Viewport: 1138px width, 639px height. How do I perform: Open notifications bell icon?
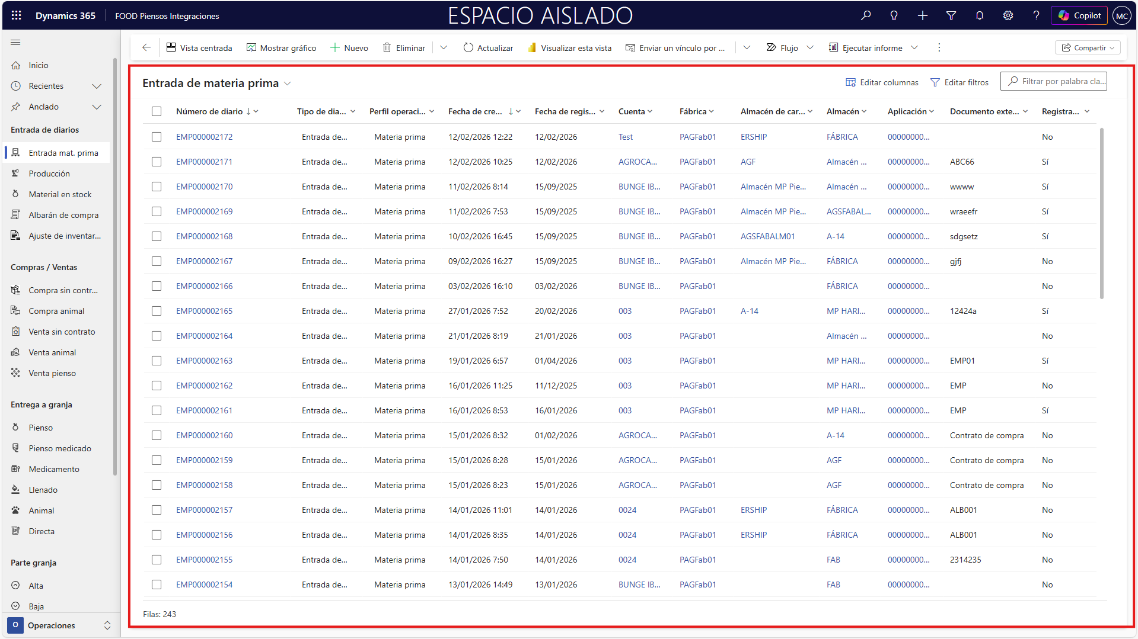pyautogui.click(x=979, y=16)
